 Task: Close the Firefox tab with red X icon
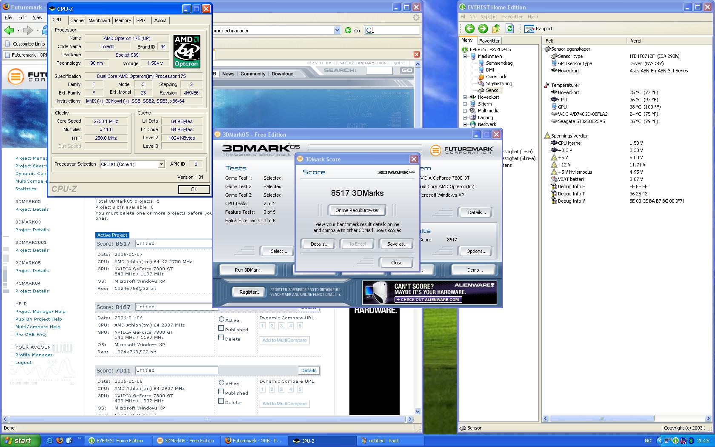pos(416,54)
